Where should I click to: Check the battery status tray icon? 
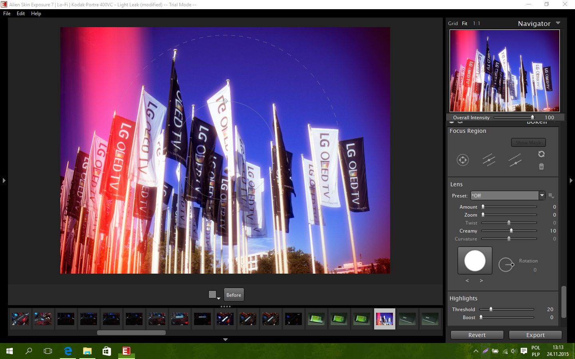(495, 351)
